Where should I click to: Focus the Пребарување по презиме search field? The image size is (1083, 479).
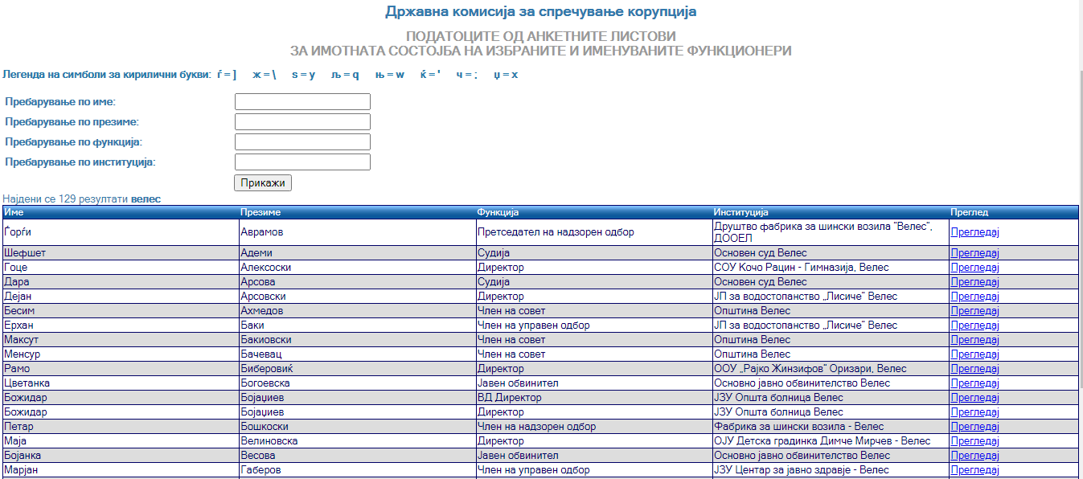click(302, 122)
